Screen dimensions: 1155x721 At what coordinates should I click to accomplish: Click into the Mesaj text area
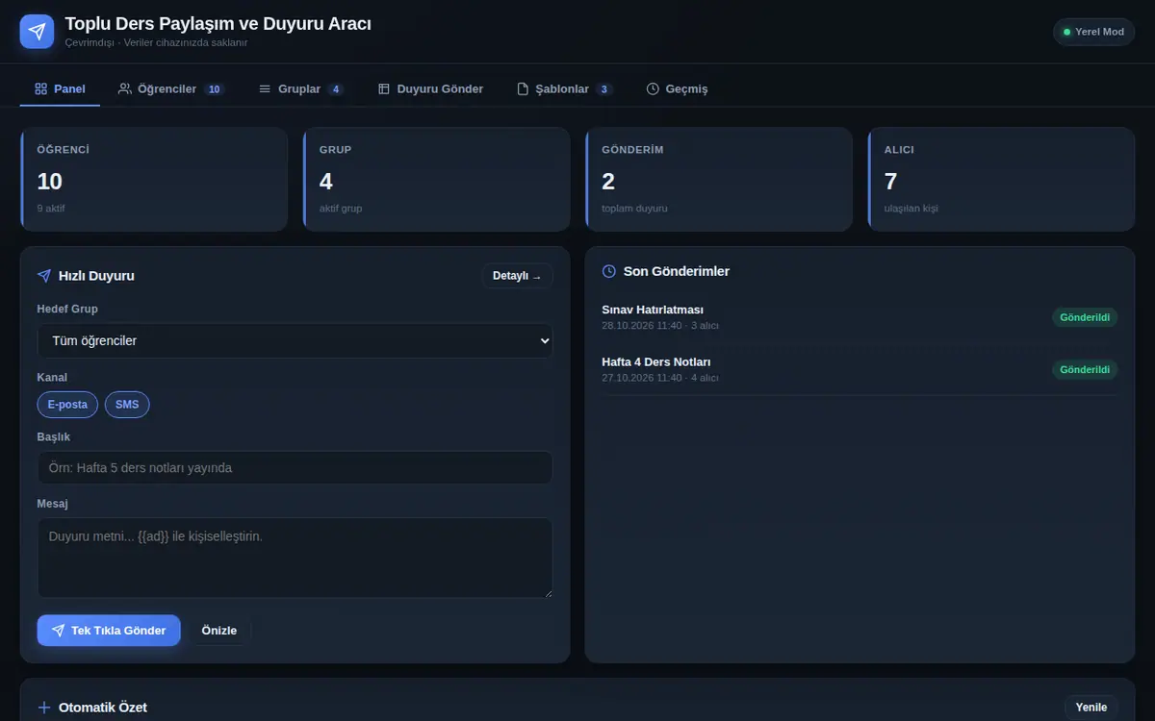[x=295, y=558]
